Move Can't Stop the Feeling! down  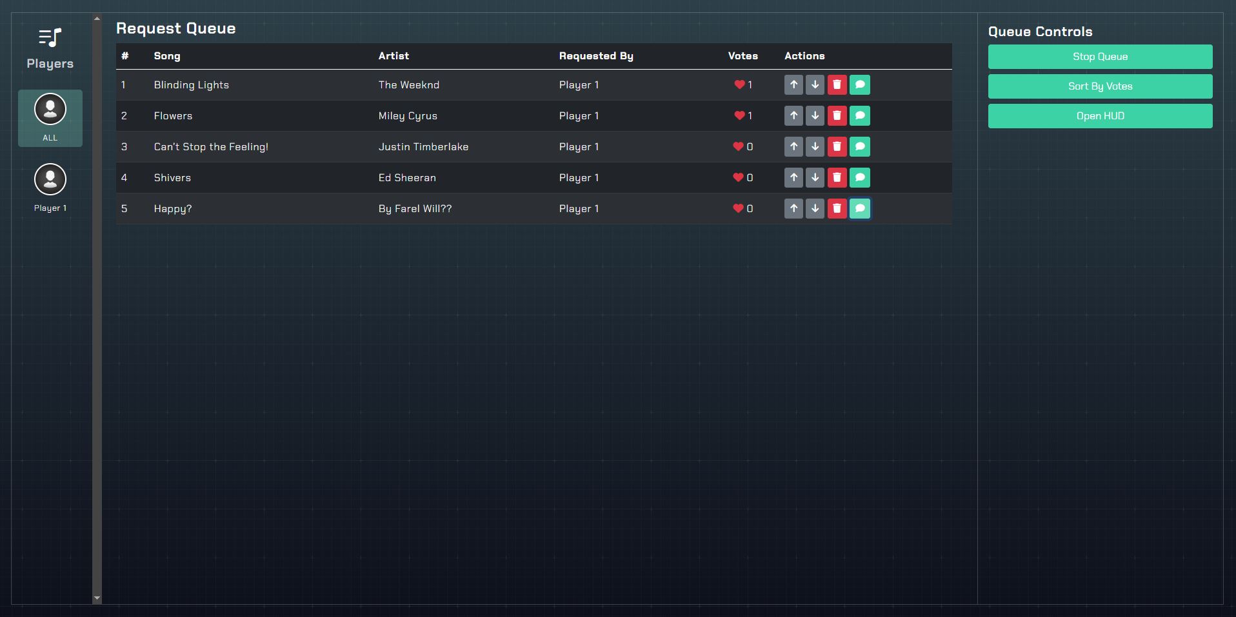tap(815, 147)
